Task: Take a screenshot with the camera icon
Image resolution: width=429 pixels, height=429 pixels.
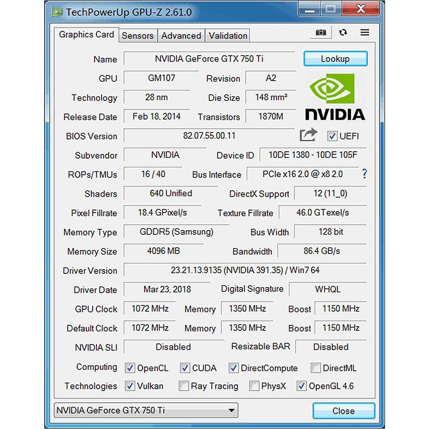Action: [x=321, y=33]
